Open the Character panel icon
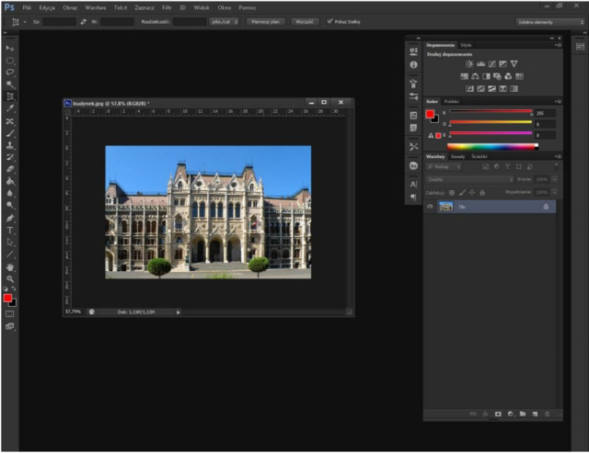This screenshot has height=453, width=589. coord(413,184)
